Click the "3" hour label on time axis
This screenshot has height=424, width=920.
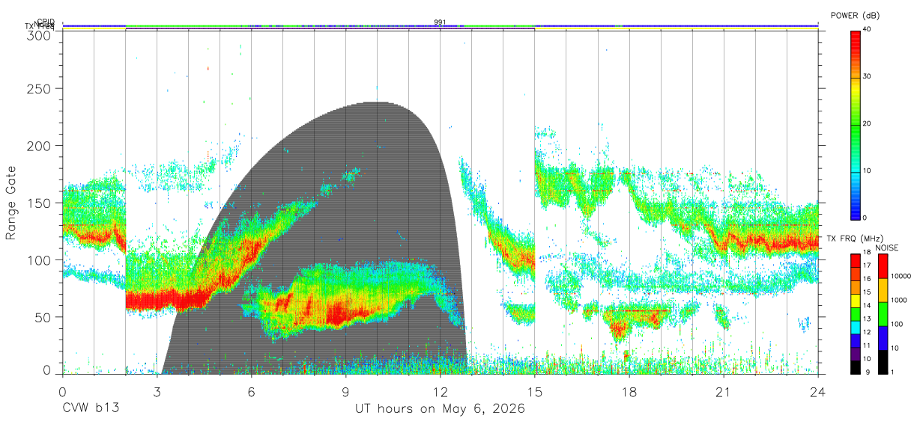pyautogui.click(x=157, y=391)
